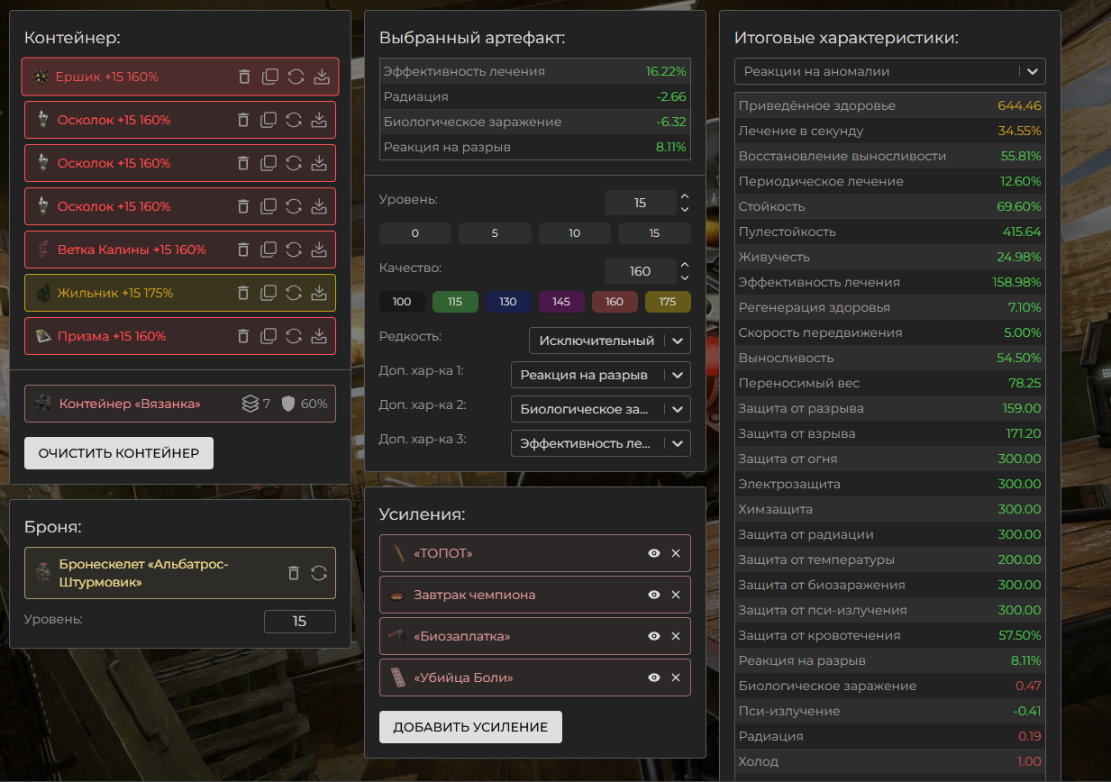Viewport: 1111px width, 782px height.
Task: Click ОЧИСТИТЬ КОНТЕЙНЕР button
Action: 119,453
